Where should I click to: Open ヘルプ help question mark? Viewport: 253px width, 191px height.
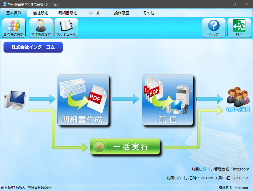click(214, 28)
